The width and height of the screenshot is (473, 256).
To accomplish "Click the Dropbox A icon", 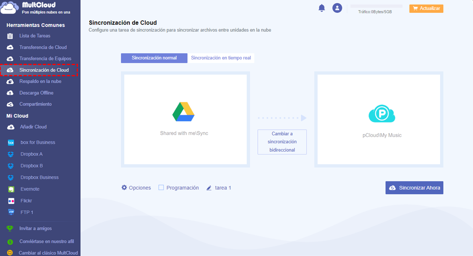I will pyautogui.click(x=11, y=154).
